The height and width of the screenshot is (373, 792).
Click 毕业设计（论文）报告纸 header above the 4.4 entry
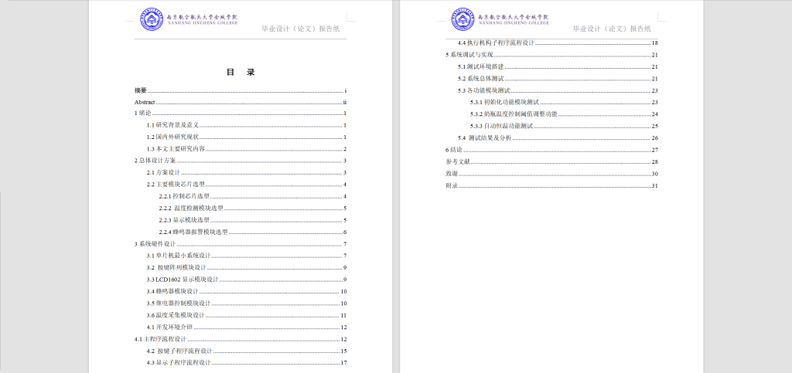[x=613, y=29]
